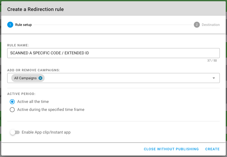
Task: Click the step 1 circle icon
Action: tap(10, 25)
